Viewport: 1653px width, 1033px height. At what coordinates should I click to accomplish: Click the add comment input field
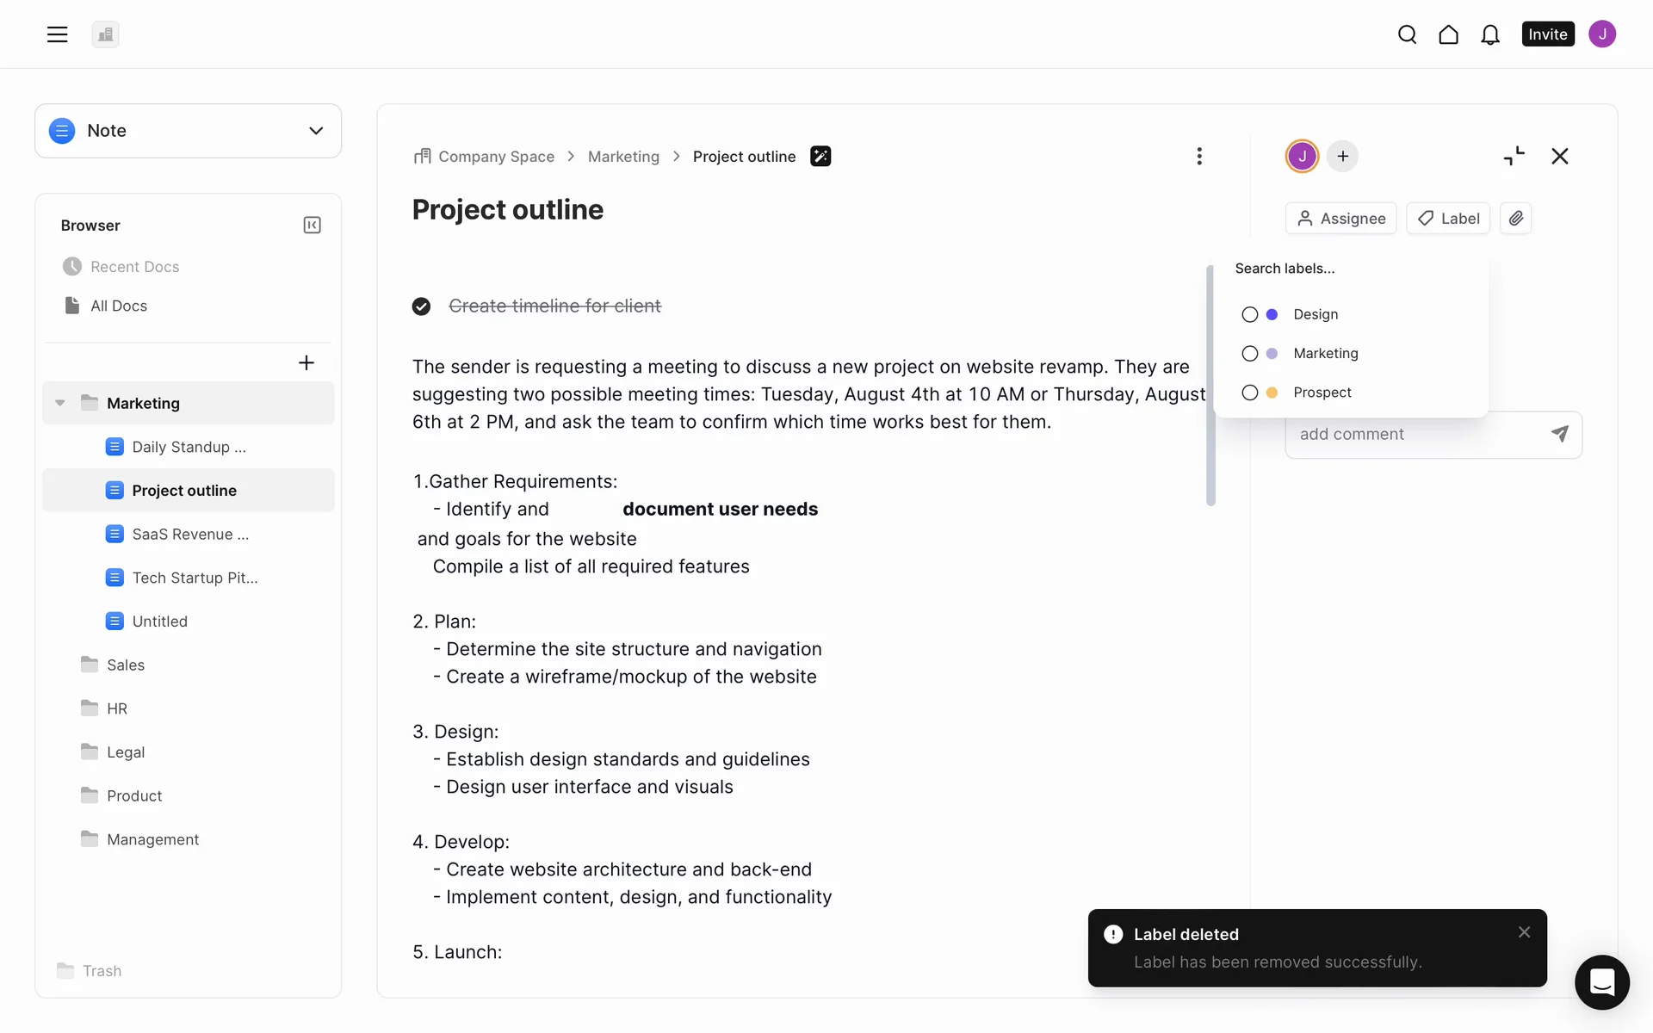(1416, 435)
